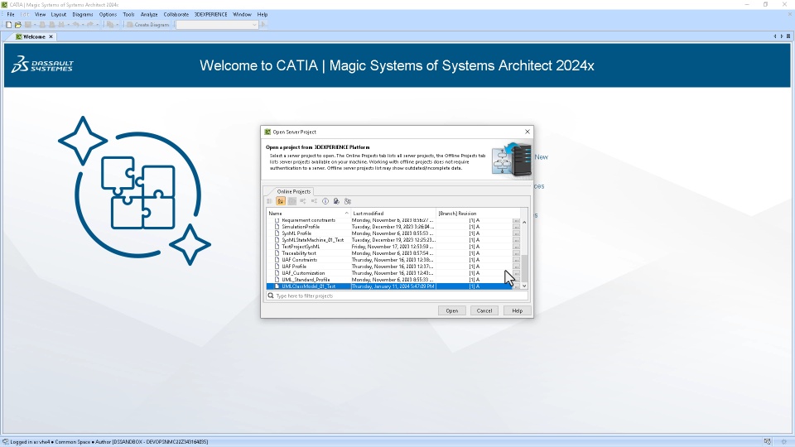Viewport: 795px width, 447px height.
Task: Close the Open Server Project dialog
Action: [x=528, y=132]
